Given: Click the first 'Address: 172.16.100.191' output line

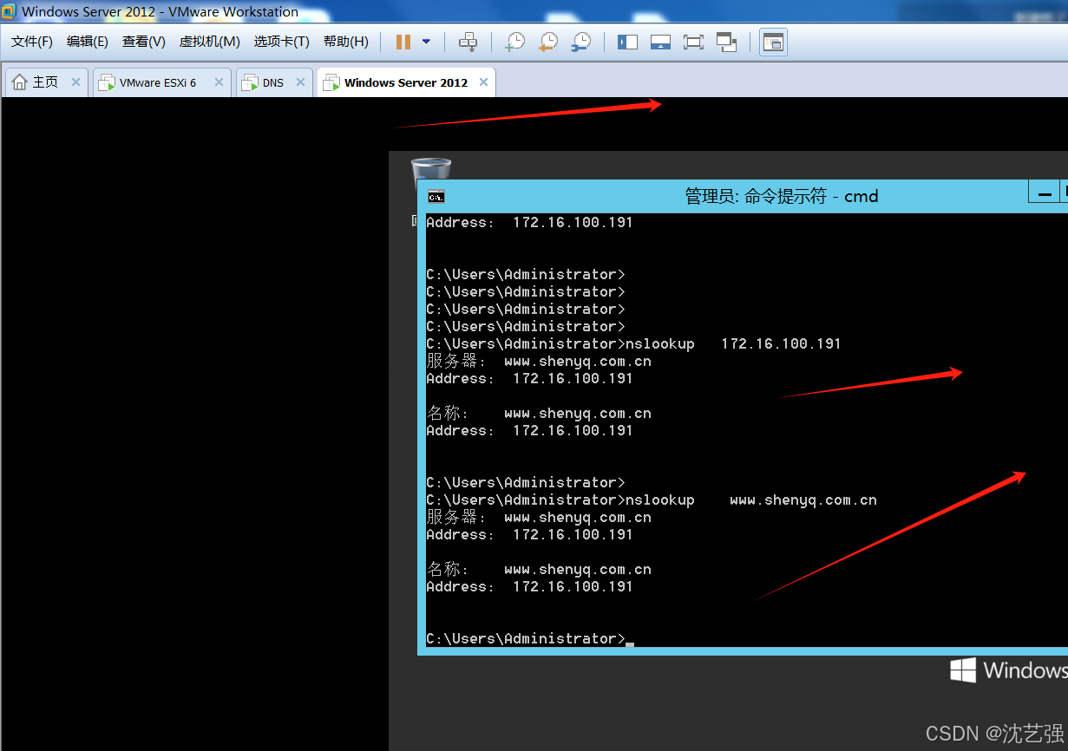Looking at the screenshot, I should click(529, 222).
